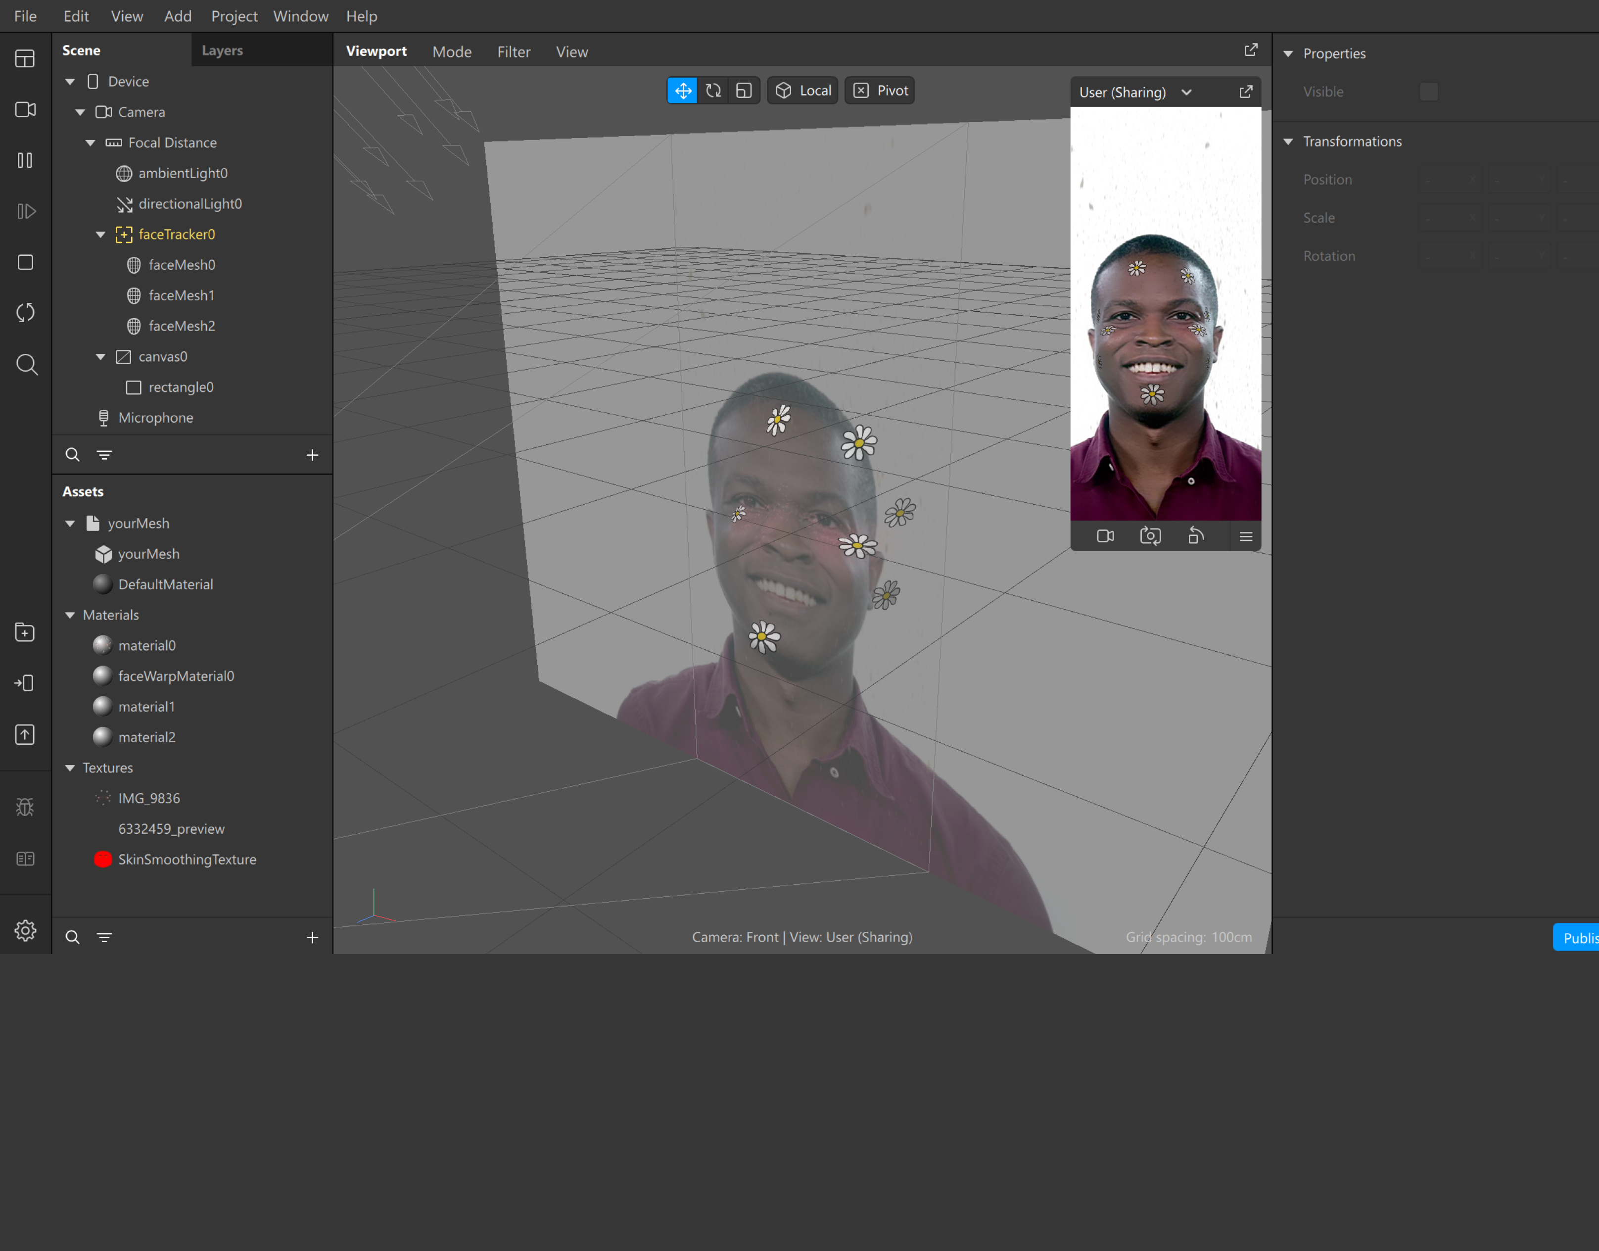Rotate the simulator device orientation
The image size is (1599, 1251).
click(x=1197, y=535)
